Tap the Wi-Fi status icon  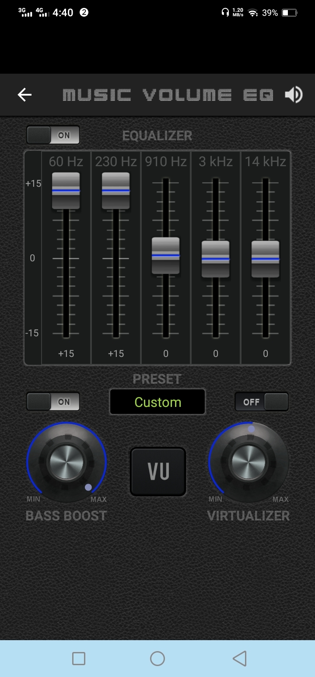(253, 13)
